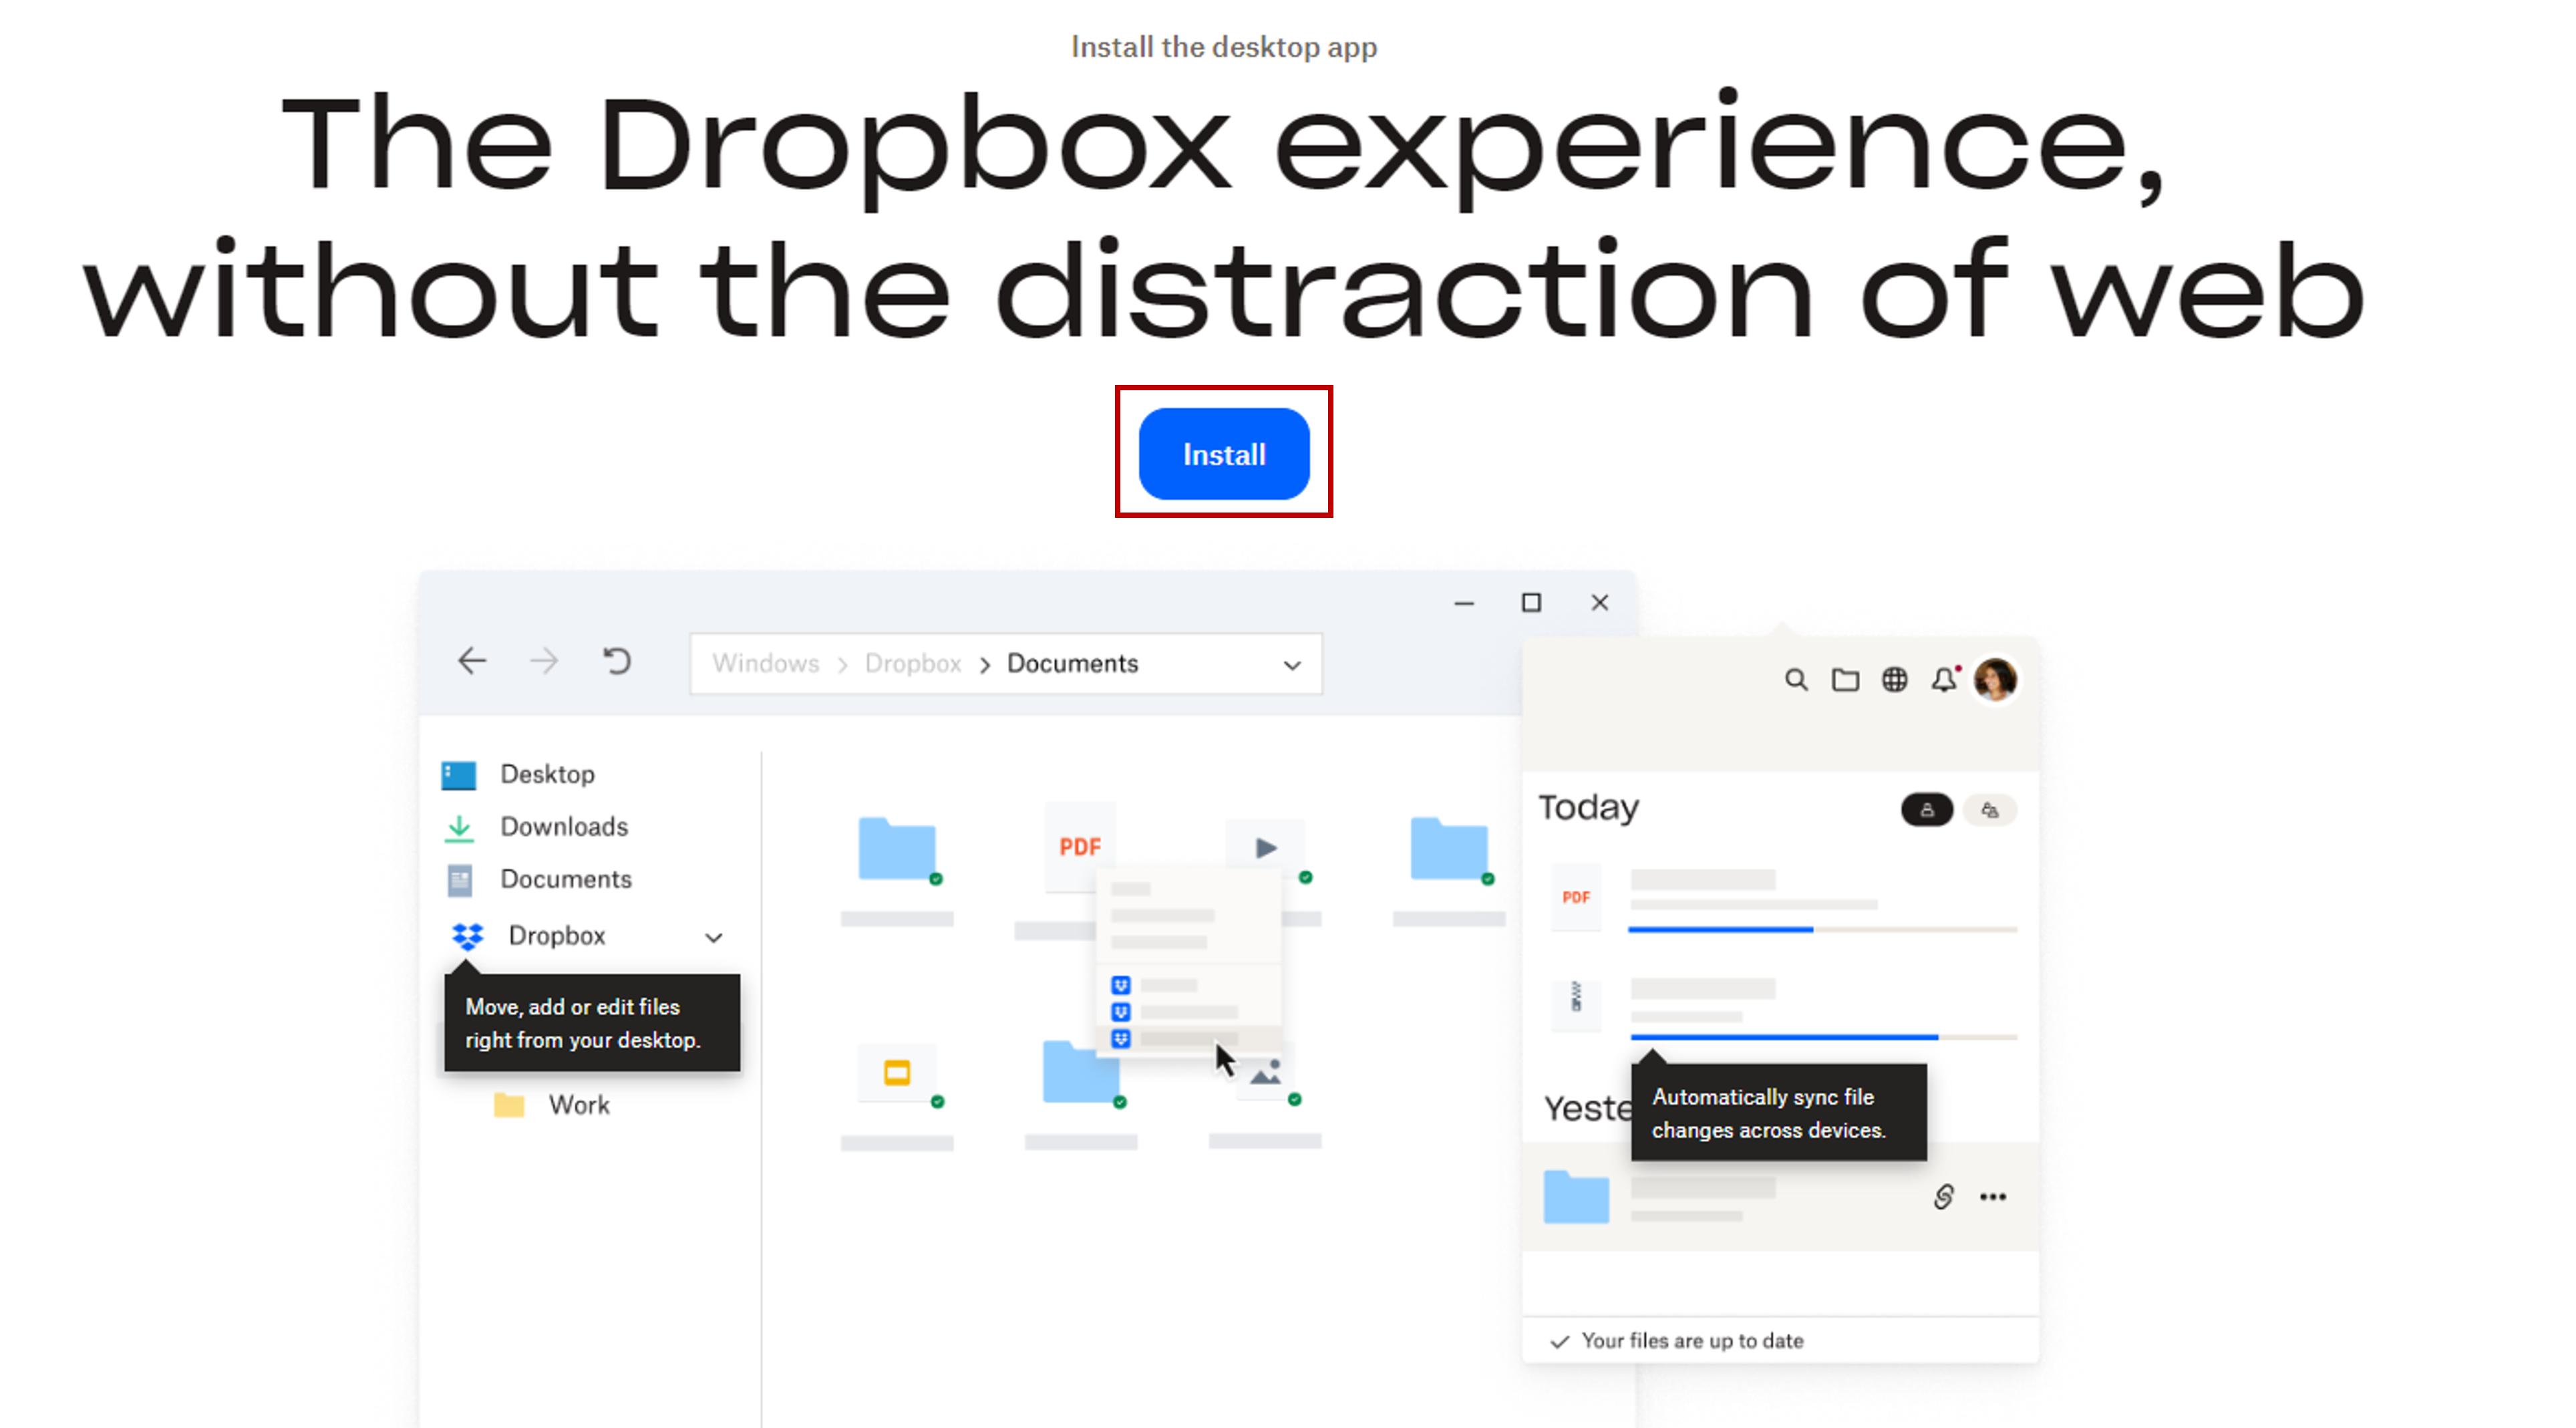Screen dimensions: 2576x1428
Task: Click the blue Install button
Action: click(1223, 454)
